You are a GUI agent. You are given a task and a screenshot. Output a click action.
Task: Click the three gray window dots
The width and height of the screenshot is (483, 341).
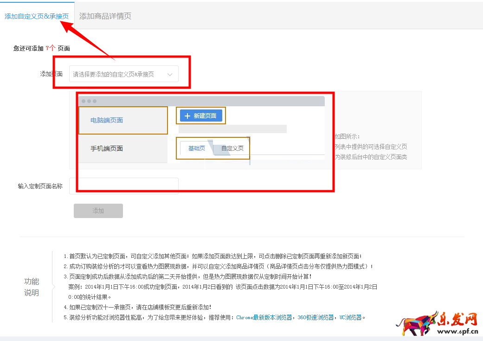pos(89,101)
